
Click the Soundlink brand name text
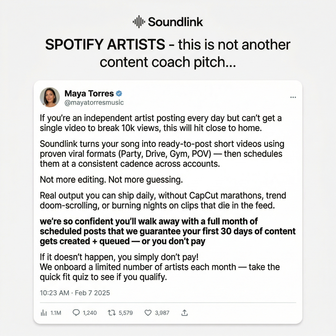(x=176, y=22)
